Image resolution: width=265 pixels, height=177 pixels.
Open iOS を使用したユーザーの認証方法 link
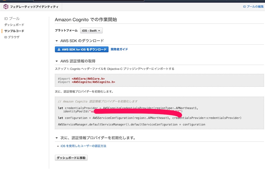[x=83, y=146]
